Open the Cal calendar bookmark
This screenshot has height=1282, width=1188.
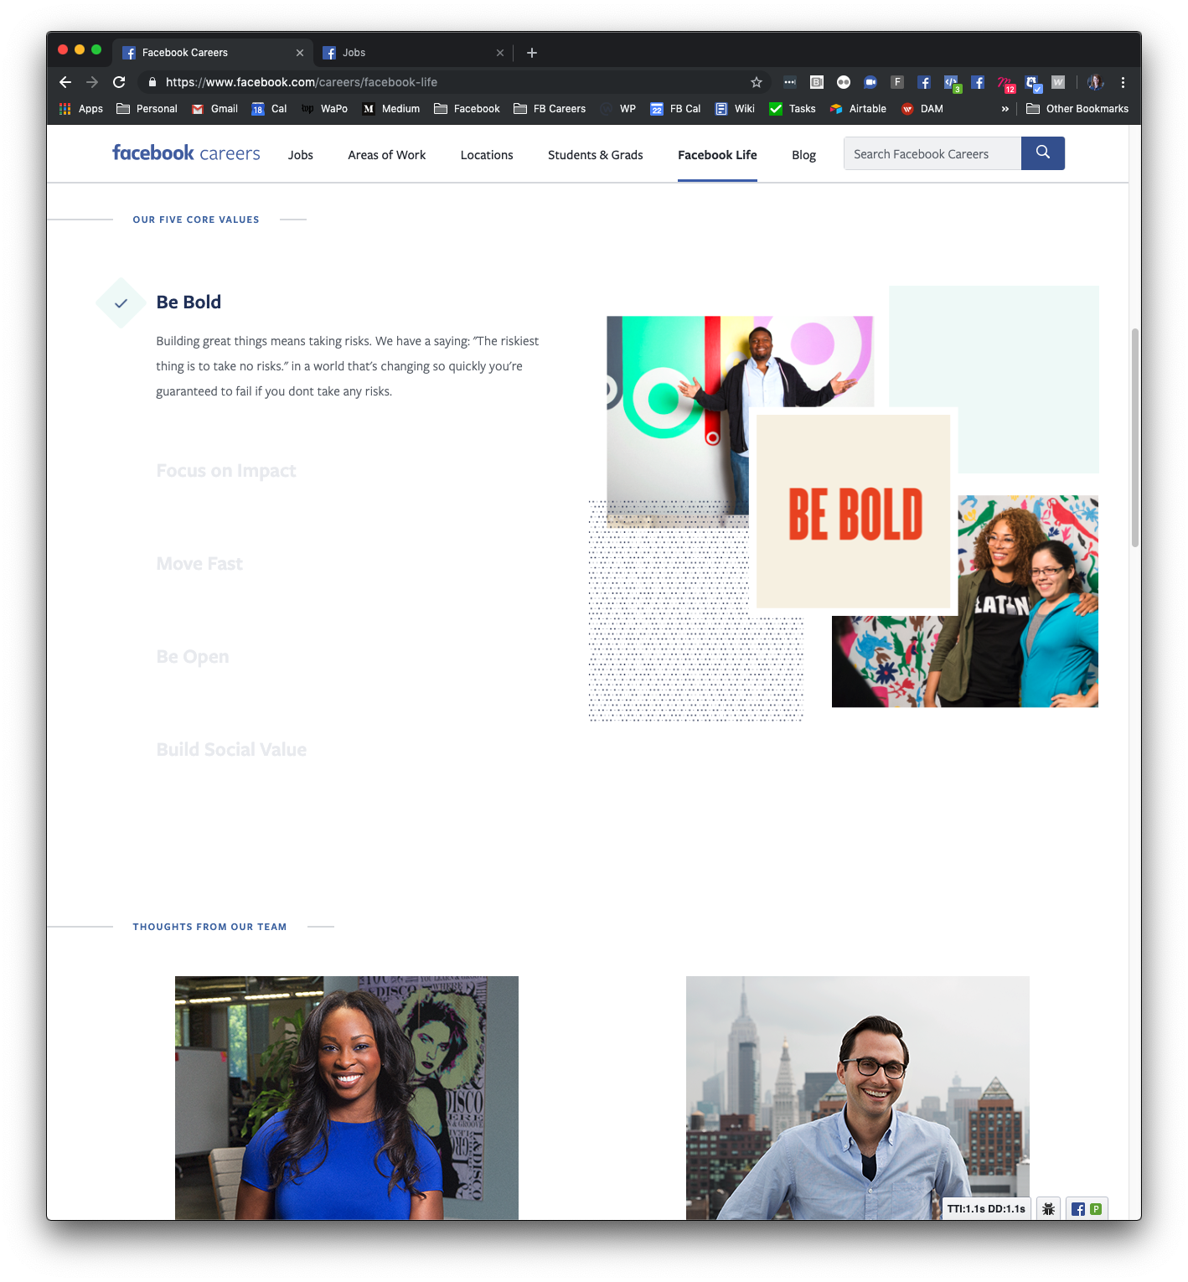coord(269,109)
